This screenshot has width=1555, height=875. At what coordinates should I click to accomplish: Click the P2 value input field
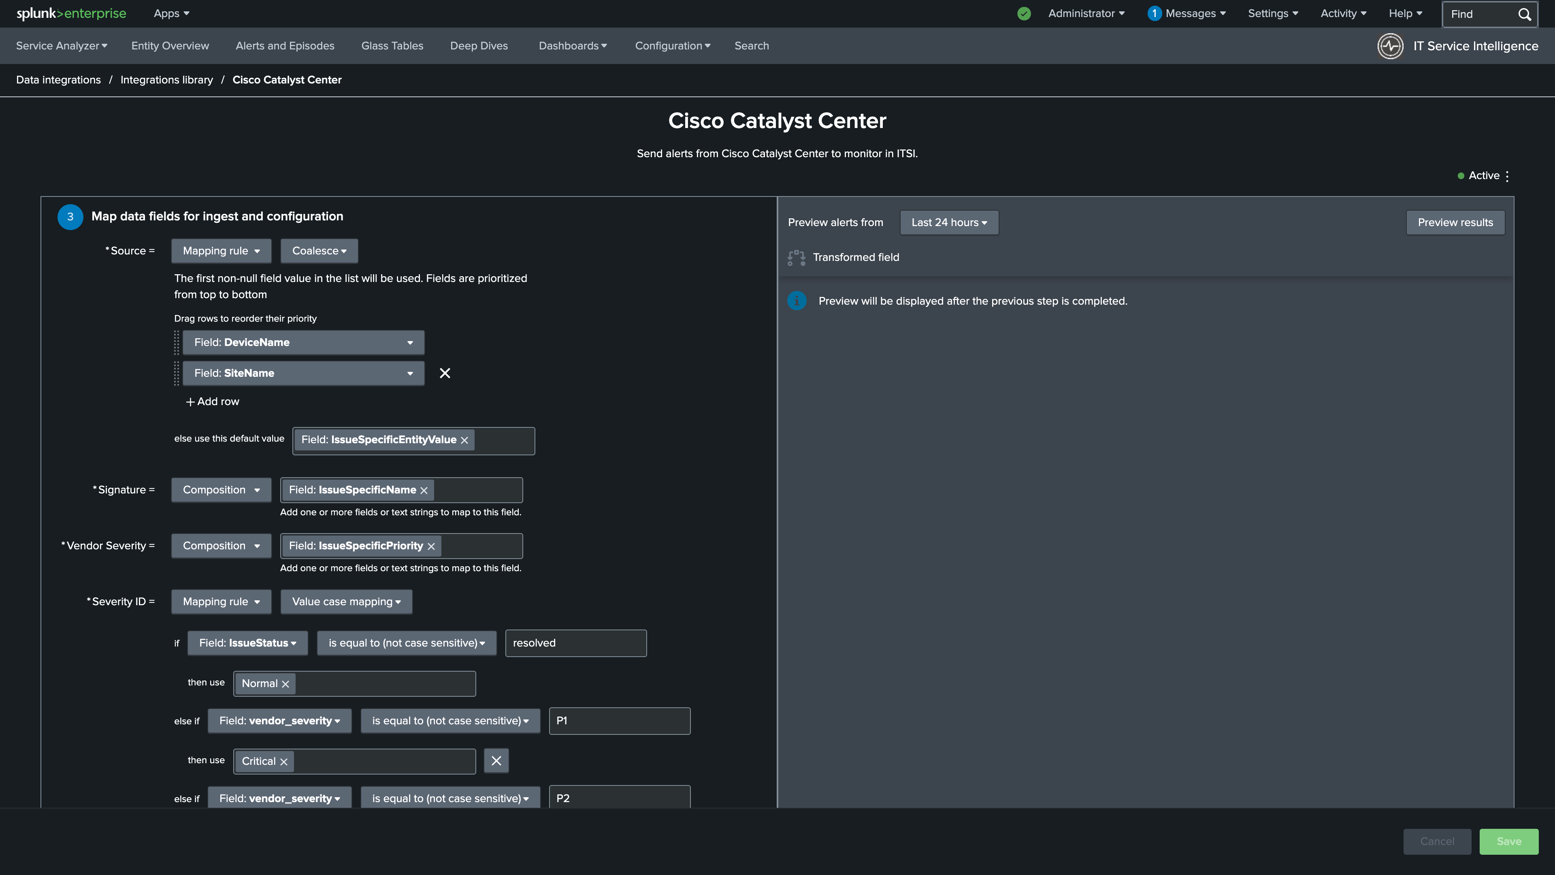click(x=619, y=797)
